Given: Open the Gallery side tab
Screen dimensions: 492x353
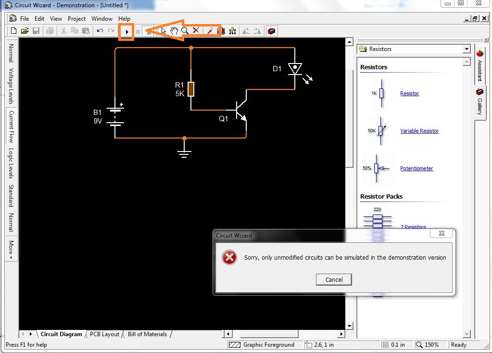Looking at the screenshot, I should pos(480,102).
